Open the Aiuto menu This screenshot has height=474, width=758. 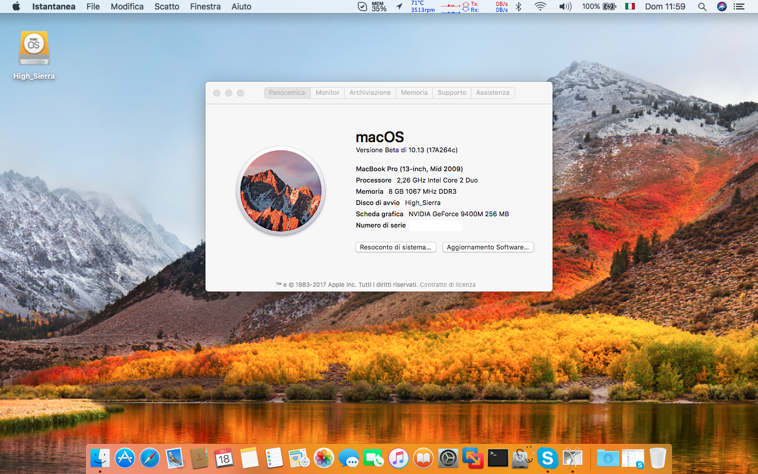(x=242, y=7)
